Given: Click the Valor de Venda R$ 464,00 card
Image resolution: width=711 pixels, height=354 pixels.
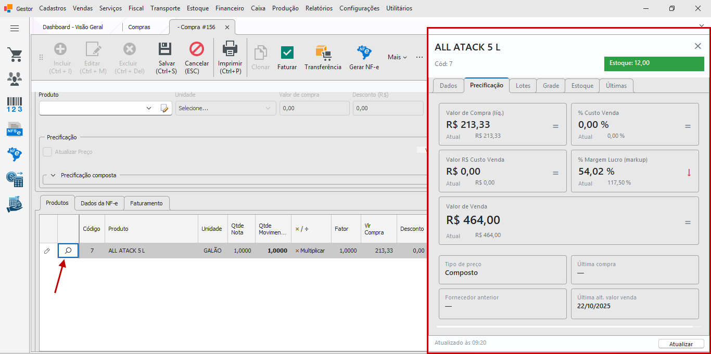Looking at the screenshot, I should [568, 220].
